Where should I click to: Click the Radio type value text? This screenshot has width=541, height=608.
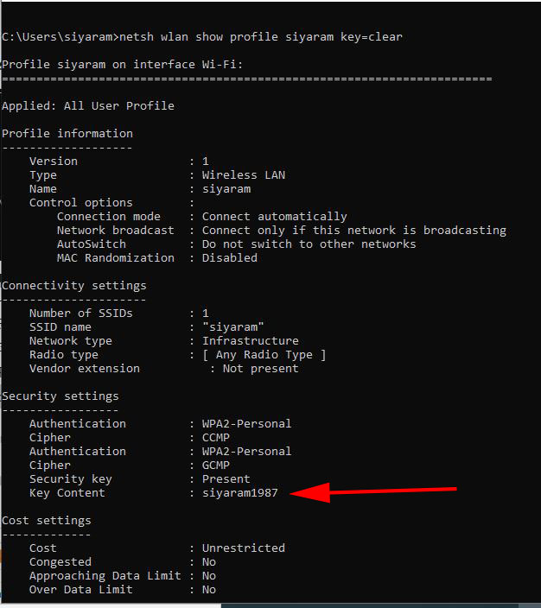264,355
